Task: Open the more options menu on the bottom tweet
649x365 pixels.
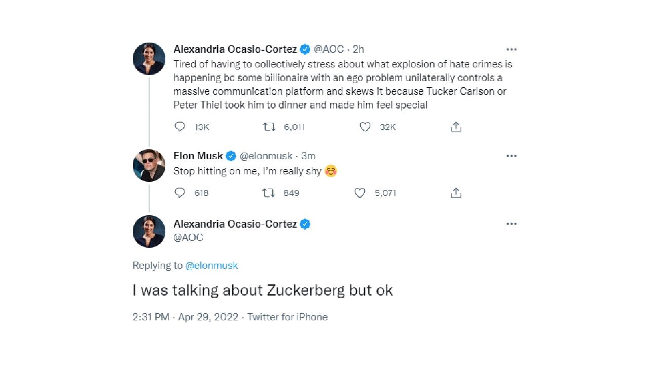Action: click(511, 224)
